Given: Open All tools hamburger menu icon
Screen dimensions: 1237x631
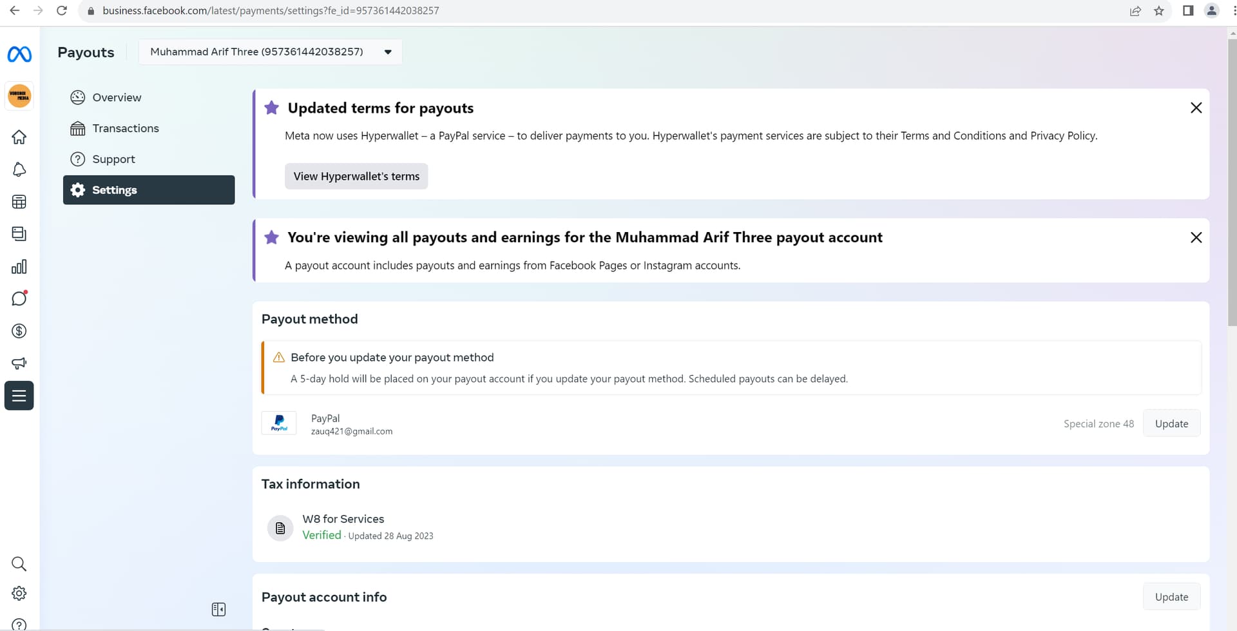Looking at the screenshot, I should (19, 396).
